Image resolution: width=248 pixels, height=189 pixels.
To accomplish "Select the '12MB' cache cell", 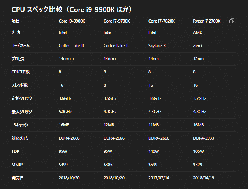I will [x=109, y=125].
